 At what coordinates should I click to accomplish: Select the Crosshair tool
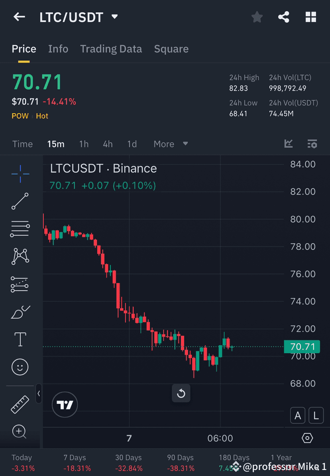pyautogui.click(x=20, y=173)
